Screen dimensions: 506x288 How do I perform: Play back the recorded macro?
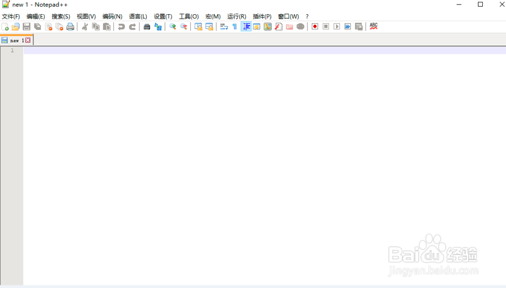pyautogui.click(x=337, y=27)
